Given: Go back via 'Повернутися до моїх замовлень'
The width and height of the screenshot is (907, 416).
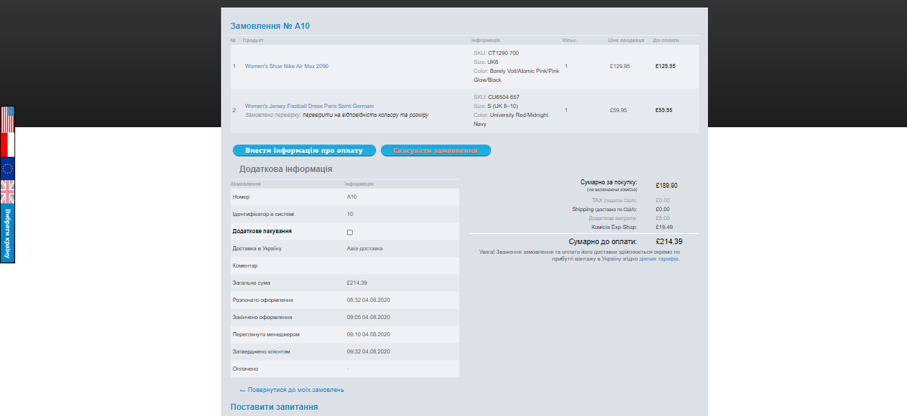Looking at the screenshot, I should pos(295,390).
